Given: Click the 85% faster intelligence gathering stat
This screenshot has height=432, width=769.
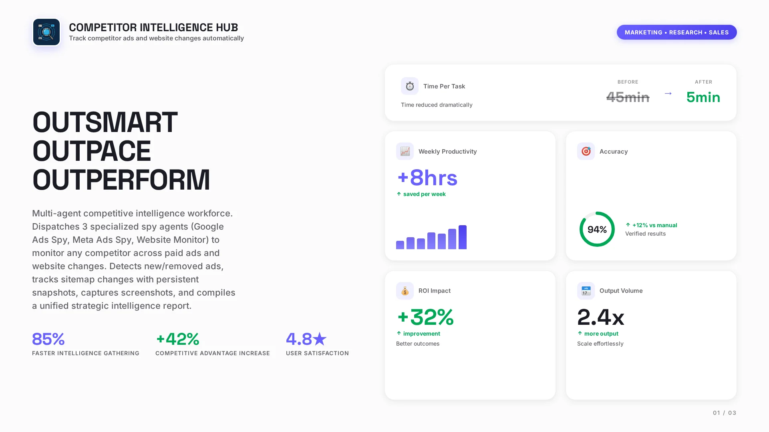Looking at the screenshot, I should point(48,339).
